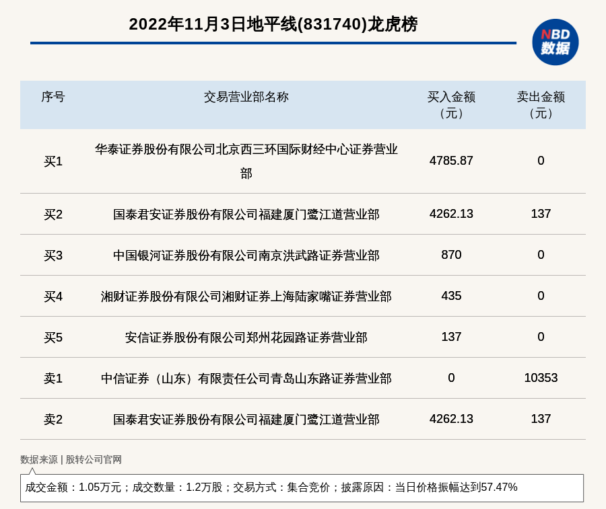This screenshot has height=509, width=606.
Task: Click the 成交金额：1.05万元 summary box
Action: (302, 488)
